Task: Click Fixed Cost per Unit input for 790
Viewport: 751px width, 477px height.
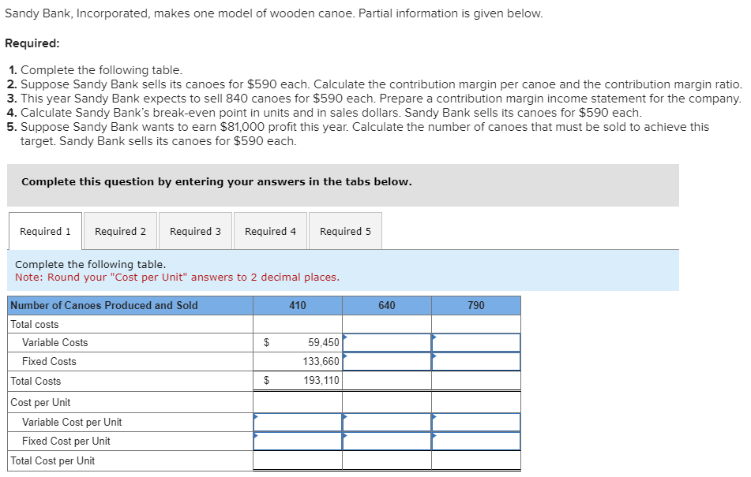Action: 476,442
